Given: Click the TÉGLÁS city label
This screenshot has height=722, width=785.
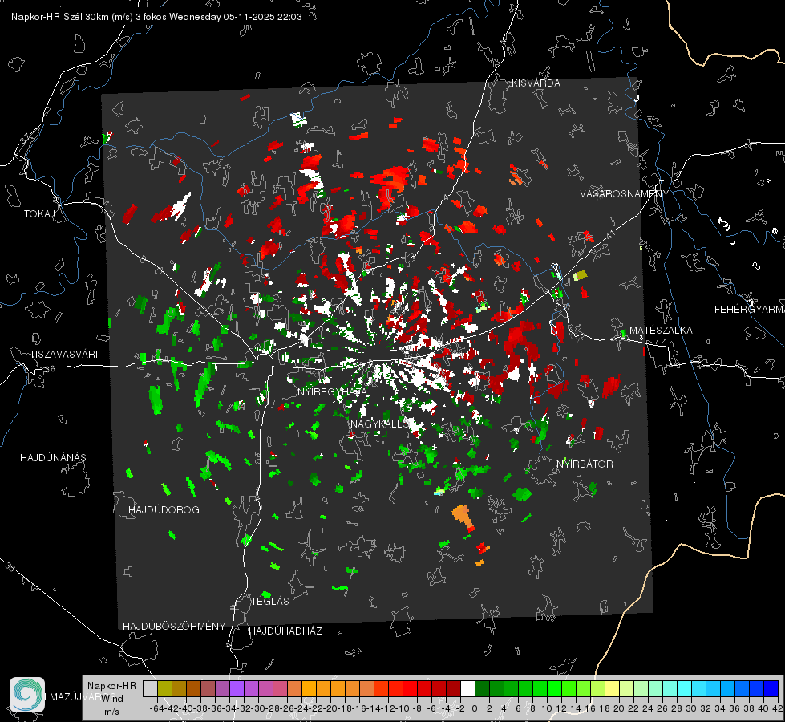Looking at the screenshot, I should [x=270, y=602].
